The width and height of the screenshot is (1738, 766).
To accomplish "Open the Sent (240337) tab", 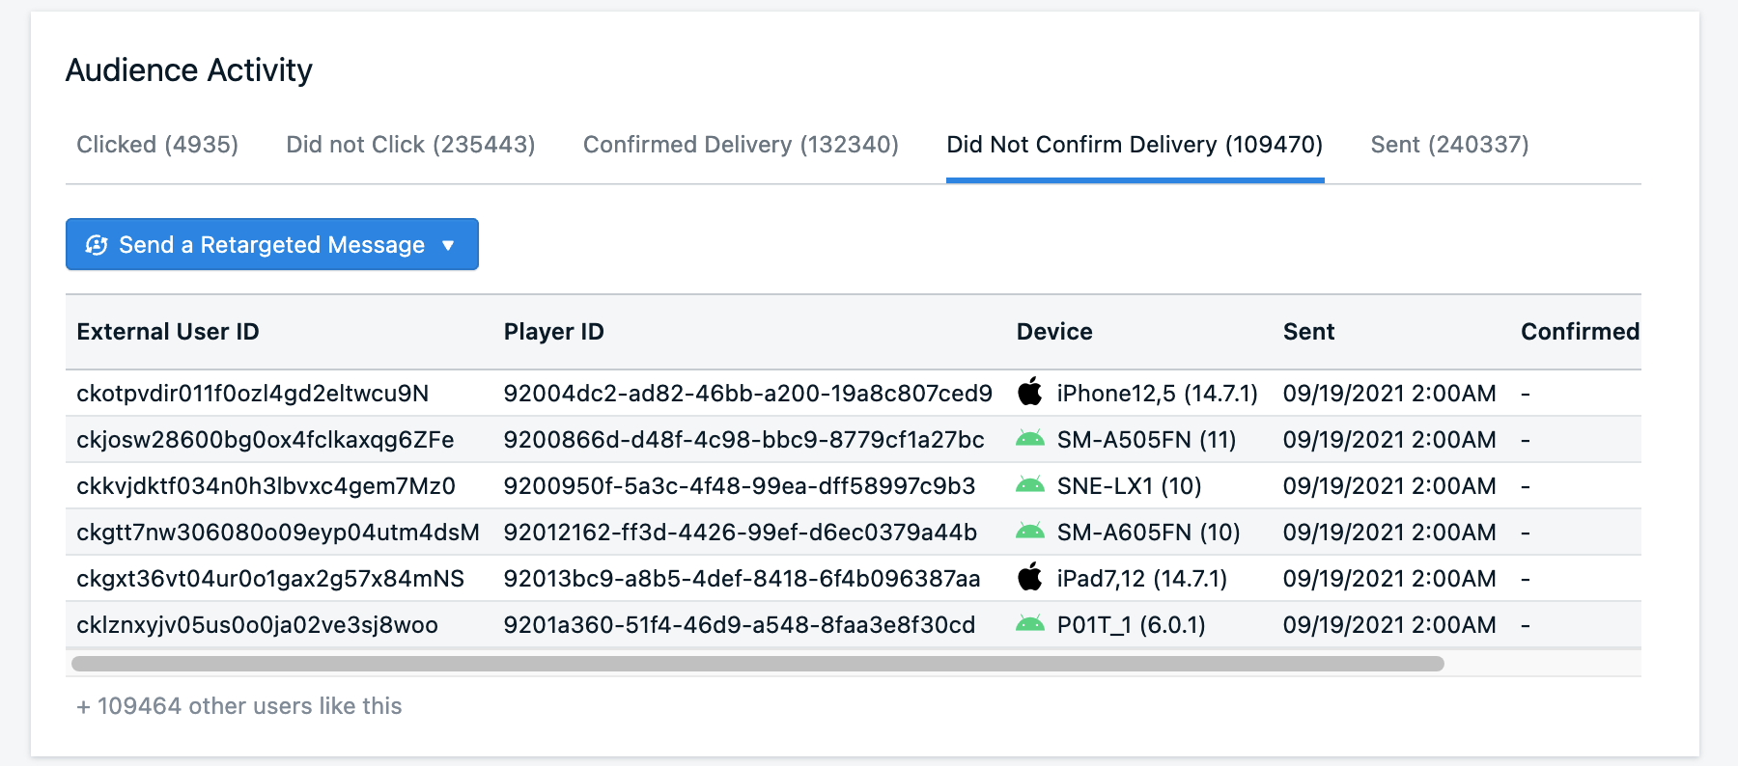I will (1449, 145).
